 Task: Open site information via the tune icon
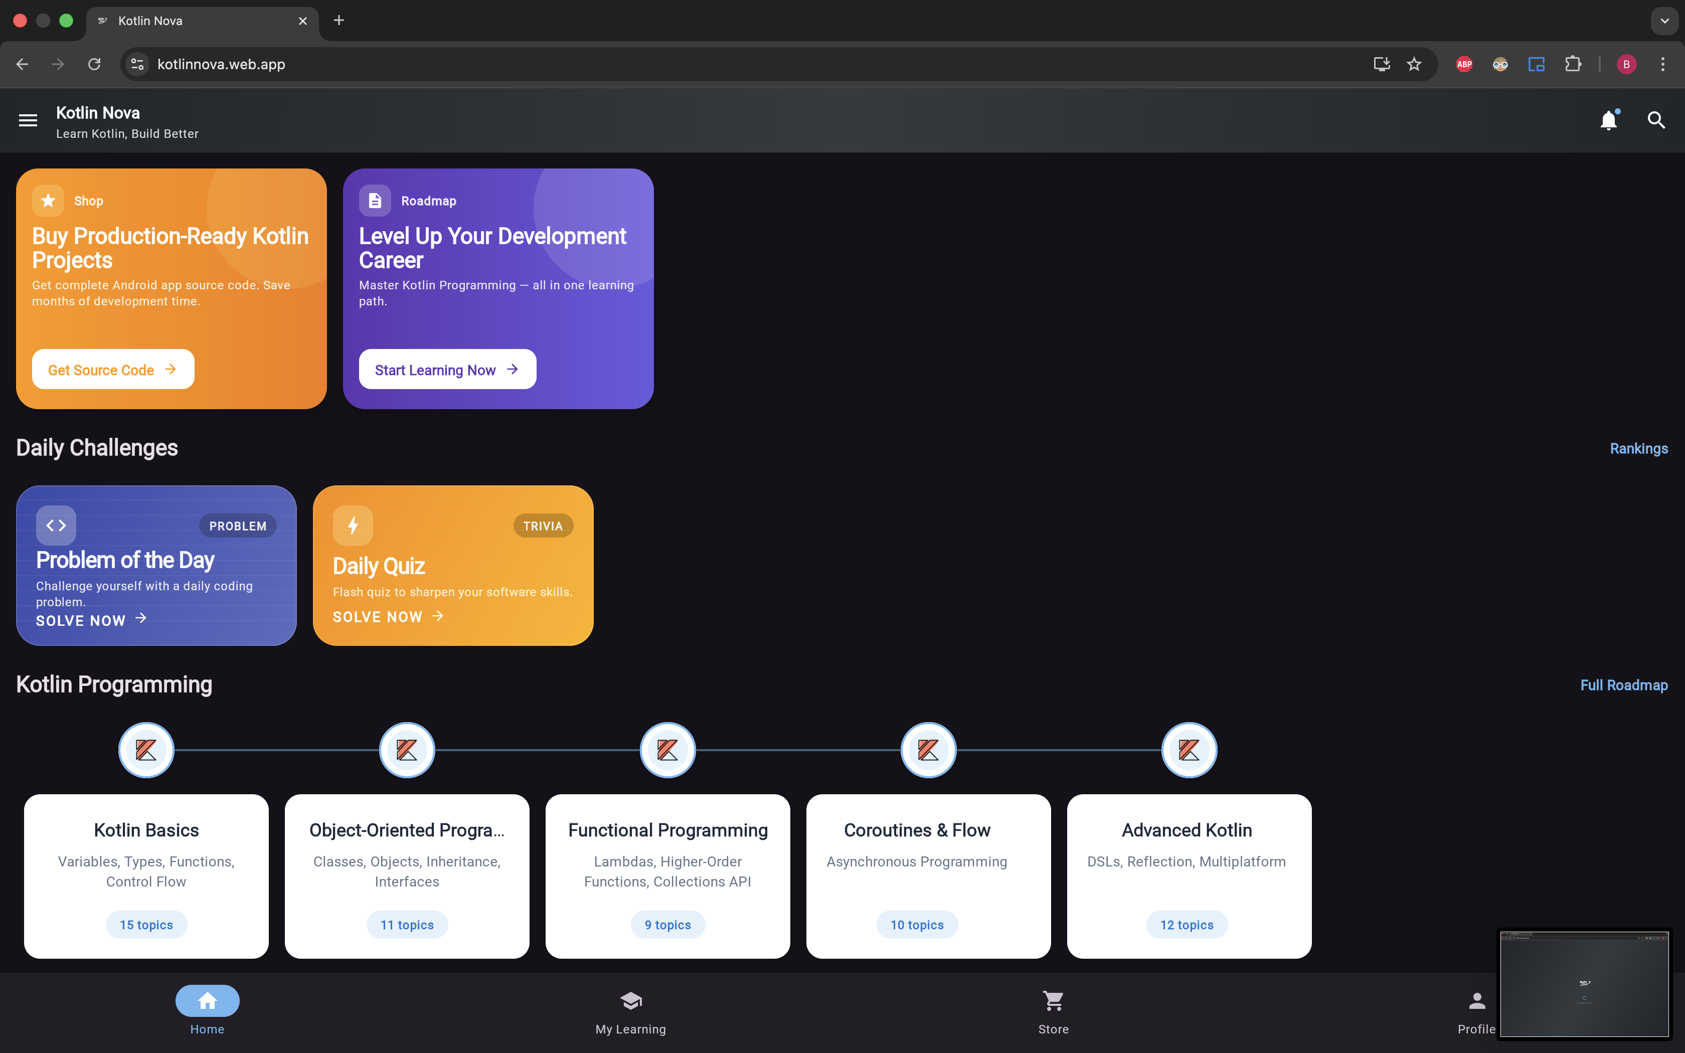point(136,63)
